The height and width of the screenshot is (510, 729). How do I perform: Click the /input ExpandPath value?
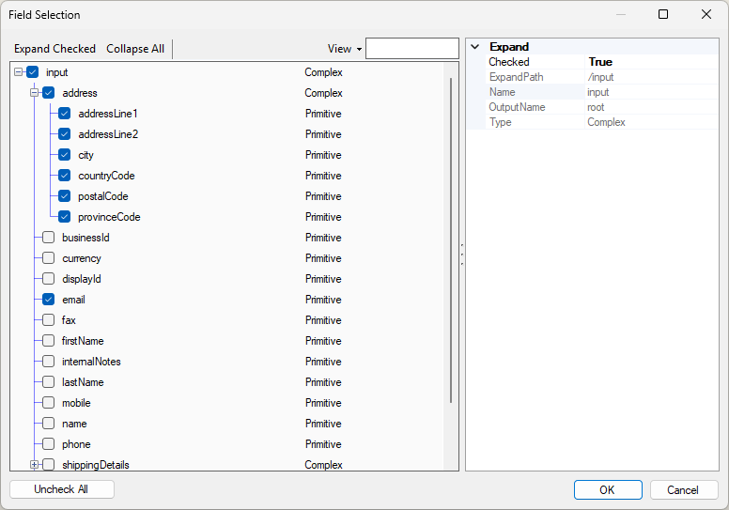tap(600, 77)
